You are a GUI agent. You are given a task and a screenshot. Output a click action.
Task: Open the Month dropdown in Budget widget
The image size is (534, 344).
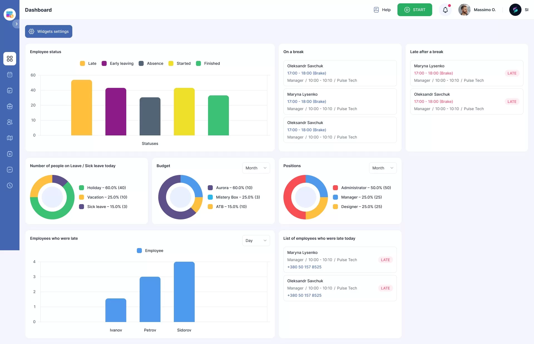tap(256, 168)
